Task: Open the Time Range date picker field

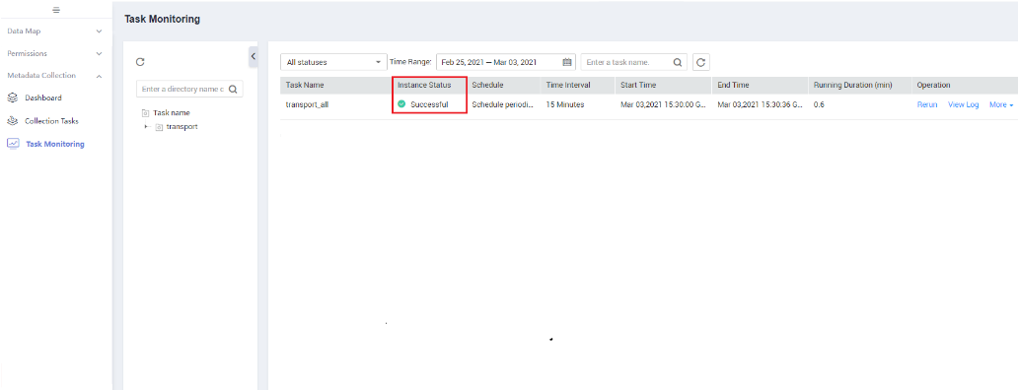Action: click(506, 62)
